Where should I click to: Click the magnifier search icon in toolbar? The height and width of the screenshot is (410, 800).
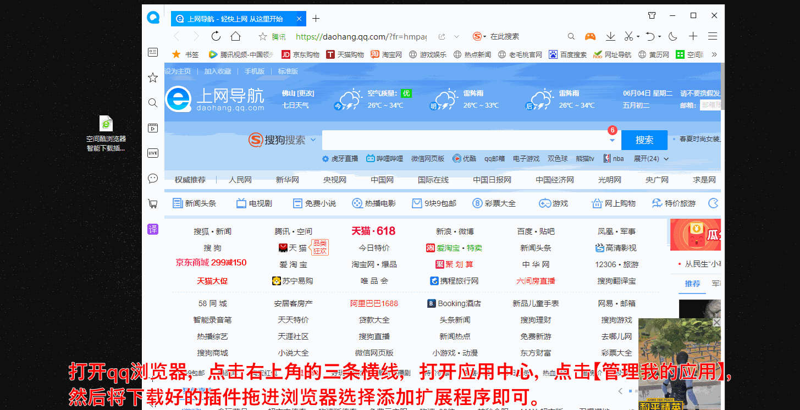coord(571,36)
